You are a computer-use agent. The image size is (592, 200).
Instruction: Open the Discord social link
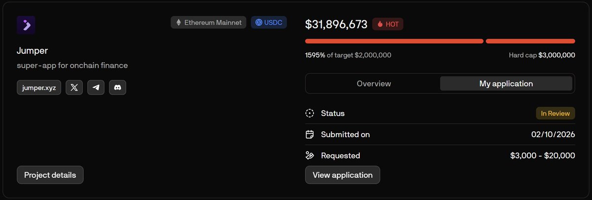117,87
